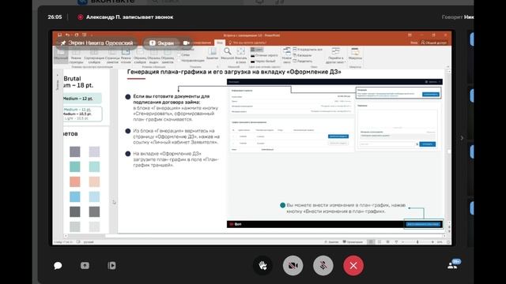Select Оттенки серого mode

pos(264,55)
